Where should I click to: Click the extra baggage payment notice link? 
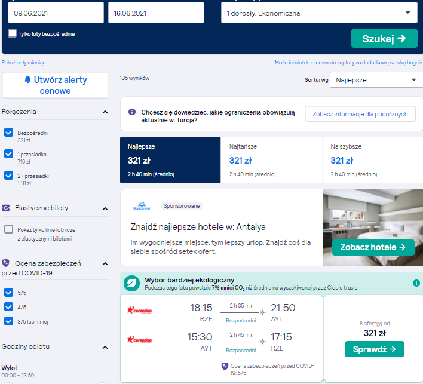[x=348, y=63]
